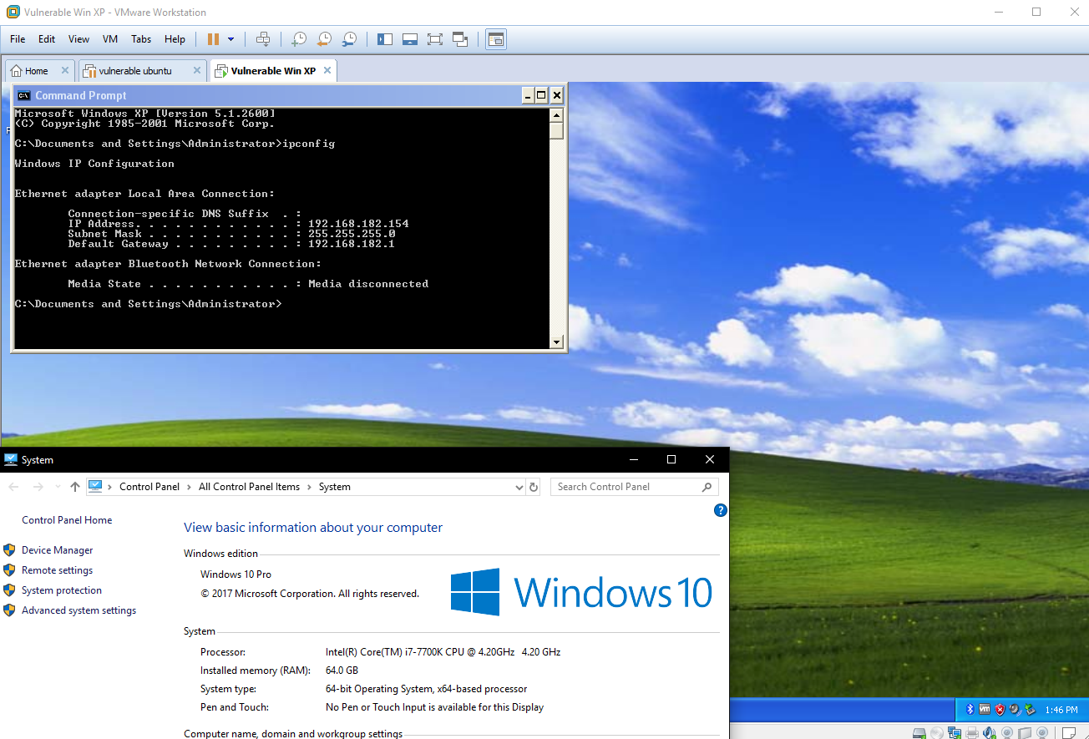The height and width of the screenshot is (739, 1089).
Task: Go back in the System window
Action: tap(13, 487)
